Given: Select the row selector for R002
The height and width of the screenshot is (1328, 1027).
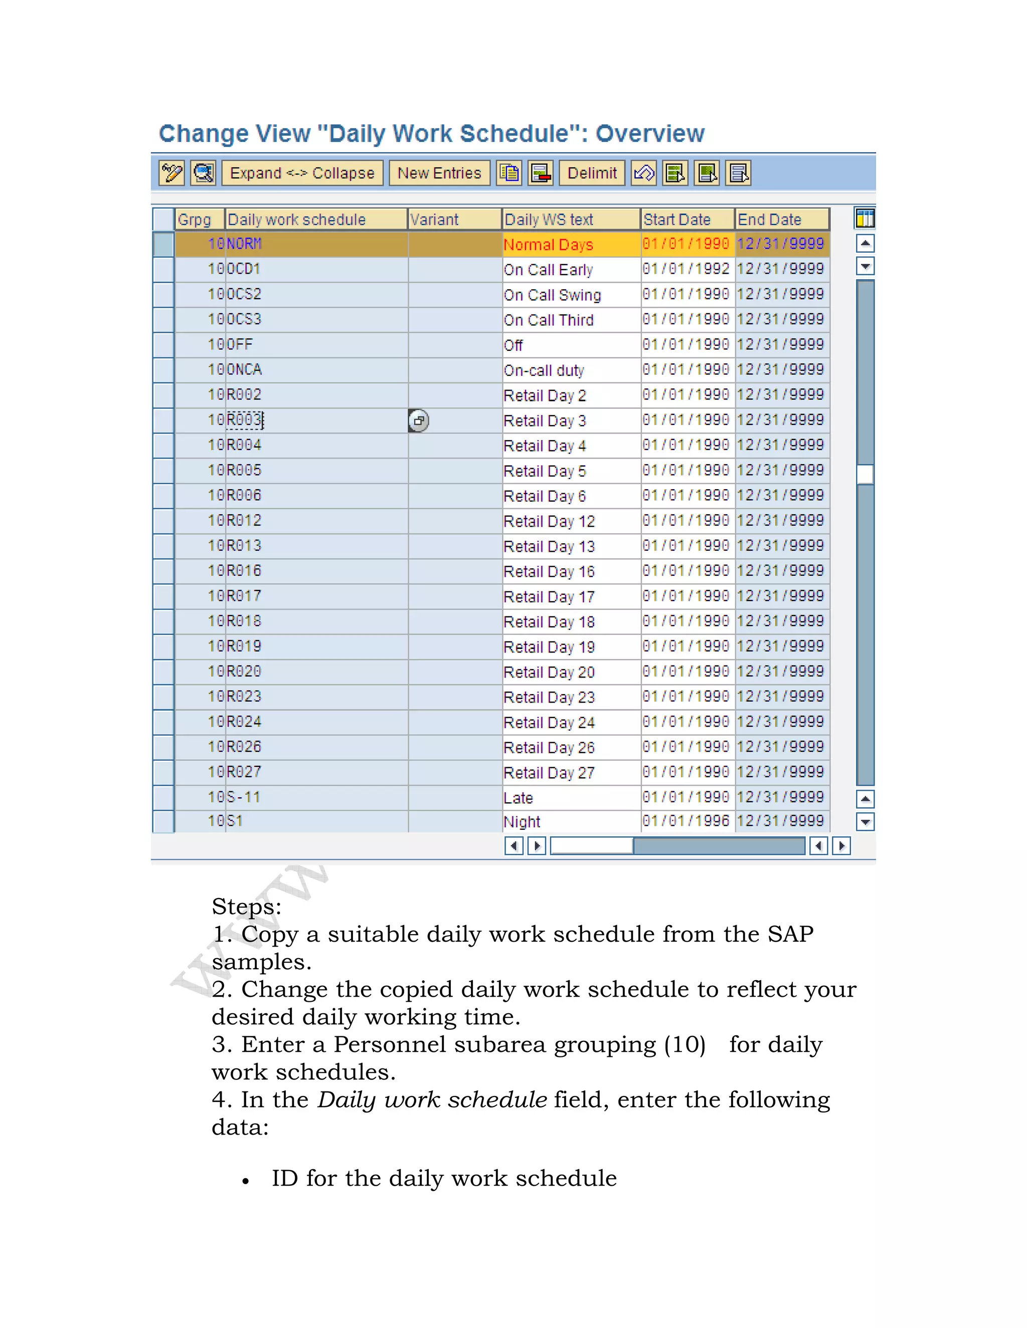Looking at the screenshot, I should coord(163,395).
